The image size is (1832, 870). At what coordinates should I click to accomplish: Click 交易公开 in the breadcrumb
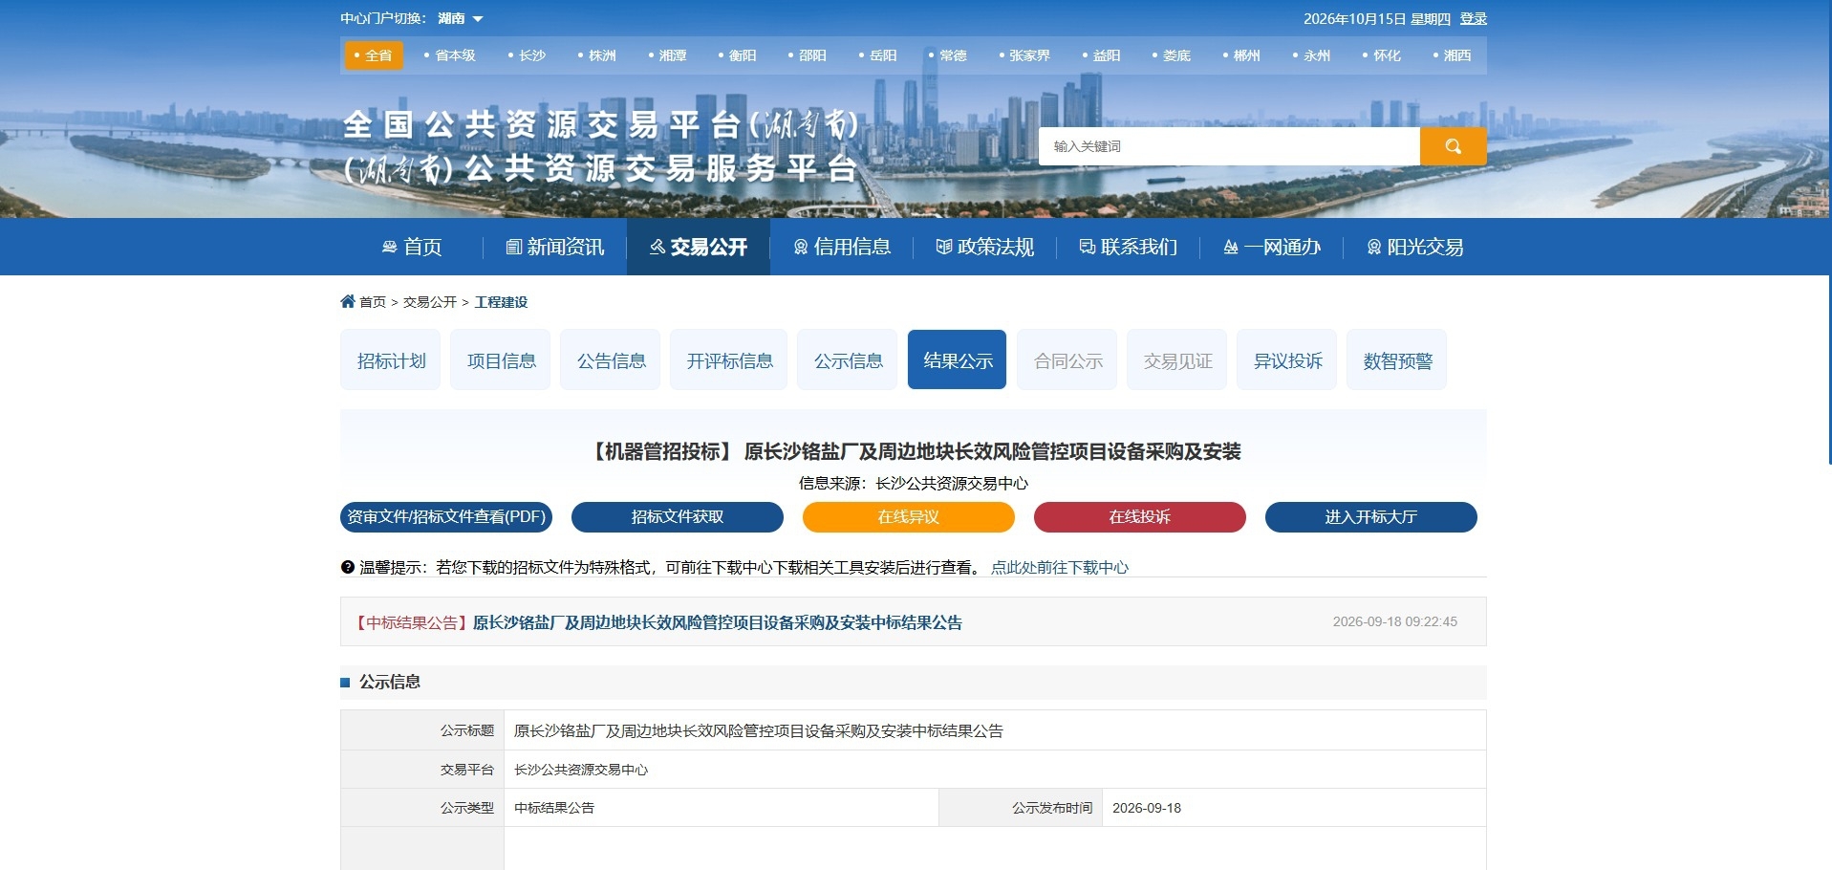[430, 302]
